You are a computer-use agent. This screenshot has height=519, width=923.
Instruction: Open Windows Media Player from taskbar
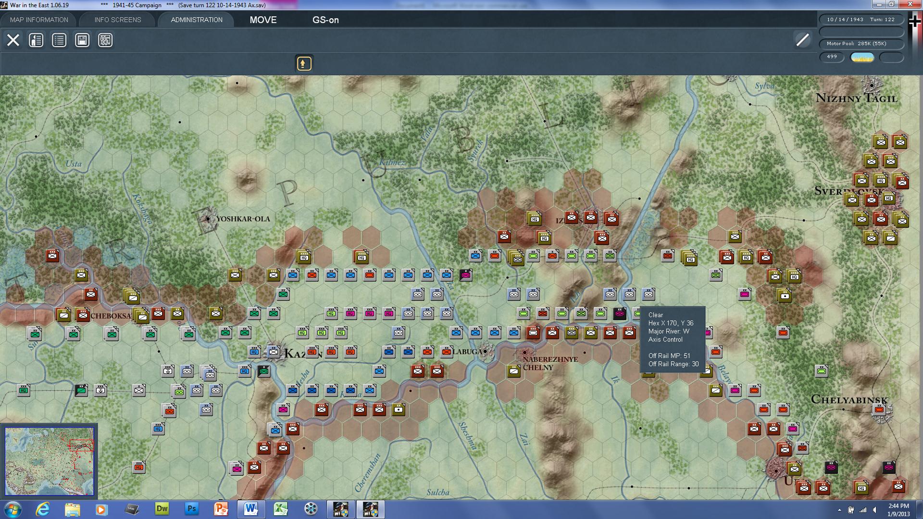(101, 509)
